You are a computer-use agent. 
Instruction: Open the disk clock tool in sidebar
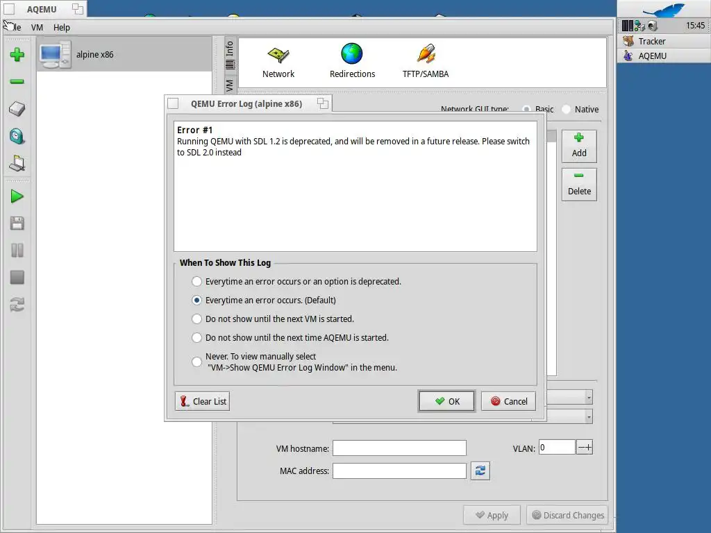[17, 136]
